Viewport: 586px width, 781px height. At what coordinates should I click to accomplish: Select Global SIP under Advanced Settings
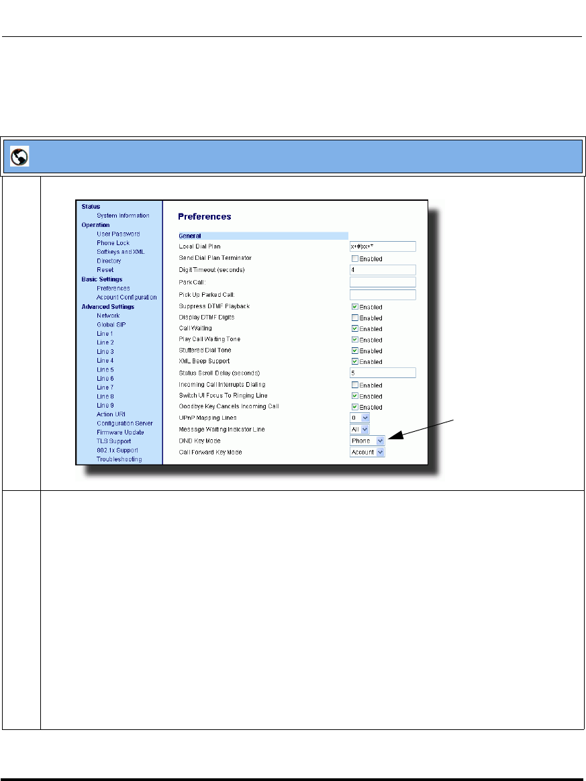tap(111, 324)
